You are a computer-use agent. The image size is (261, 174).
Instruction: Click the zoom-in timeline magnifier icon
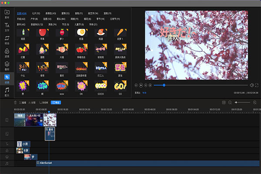[255, 102]
